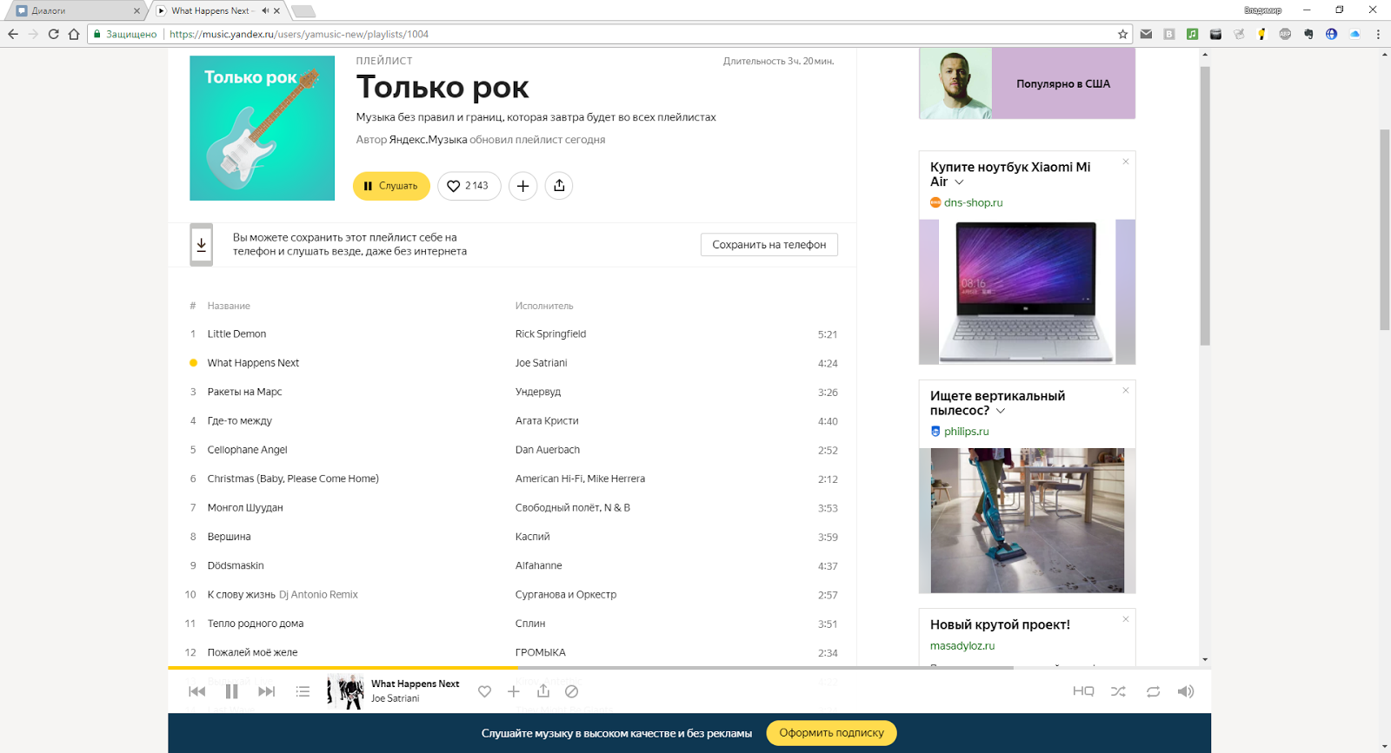The width and height of the screenshot is (1391, 753).
Task: Share playlist with round share button
Action: tap(559, 186)
